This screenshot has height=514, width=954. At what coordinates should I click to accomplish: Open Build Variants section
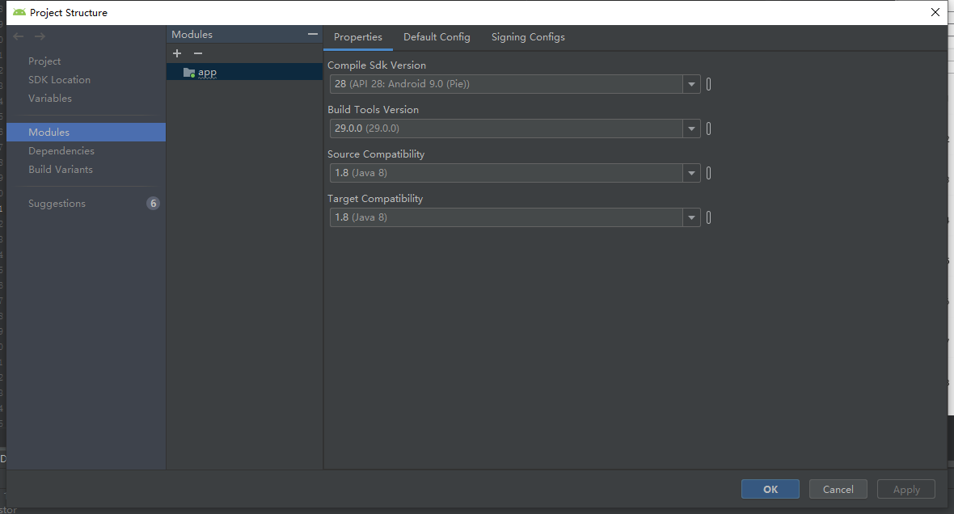pyautogui.click(x=61, y=169)
